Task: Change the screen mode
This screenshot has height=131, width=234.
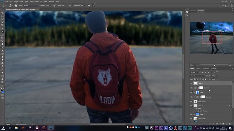Action: tap(3, 98)
